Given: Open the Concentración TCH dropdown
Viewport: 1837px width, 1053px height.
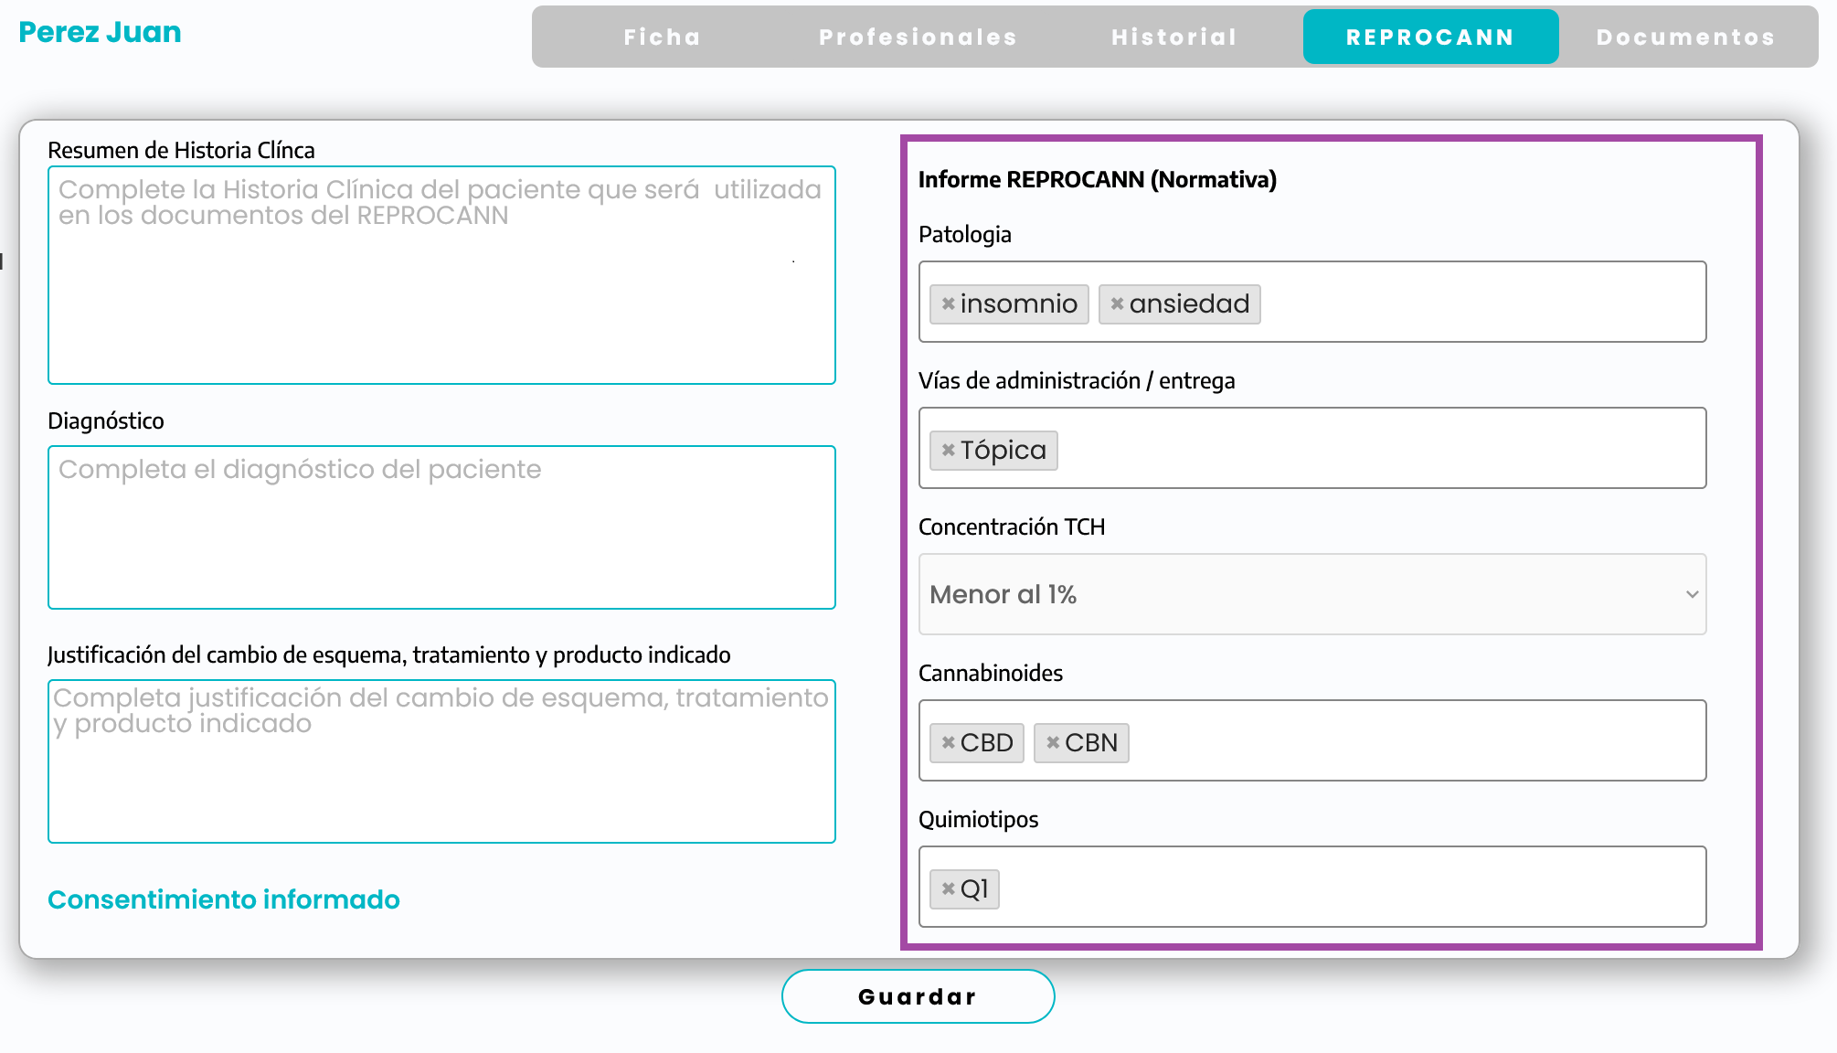Looking at the screenshot, I should tap(1298, 594).
